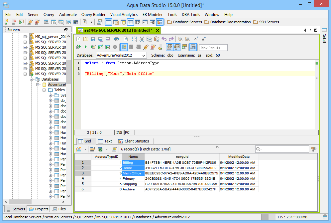Open the DBA Tools menu

point(191,15)
